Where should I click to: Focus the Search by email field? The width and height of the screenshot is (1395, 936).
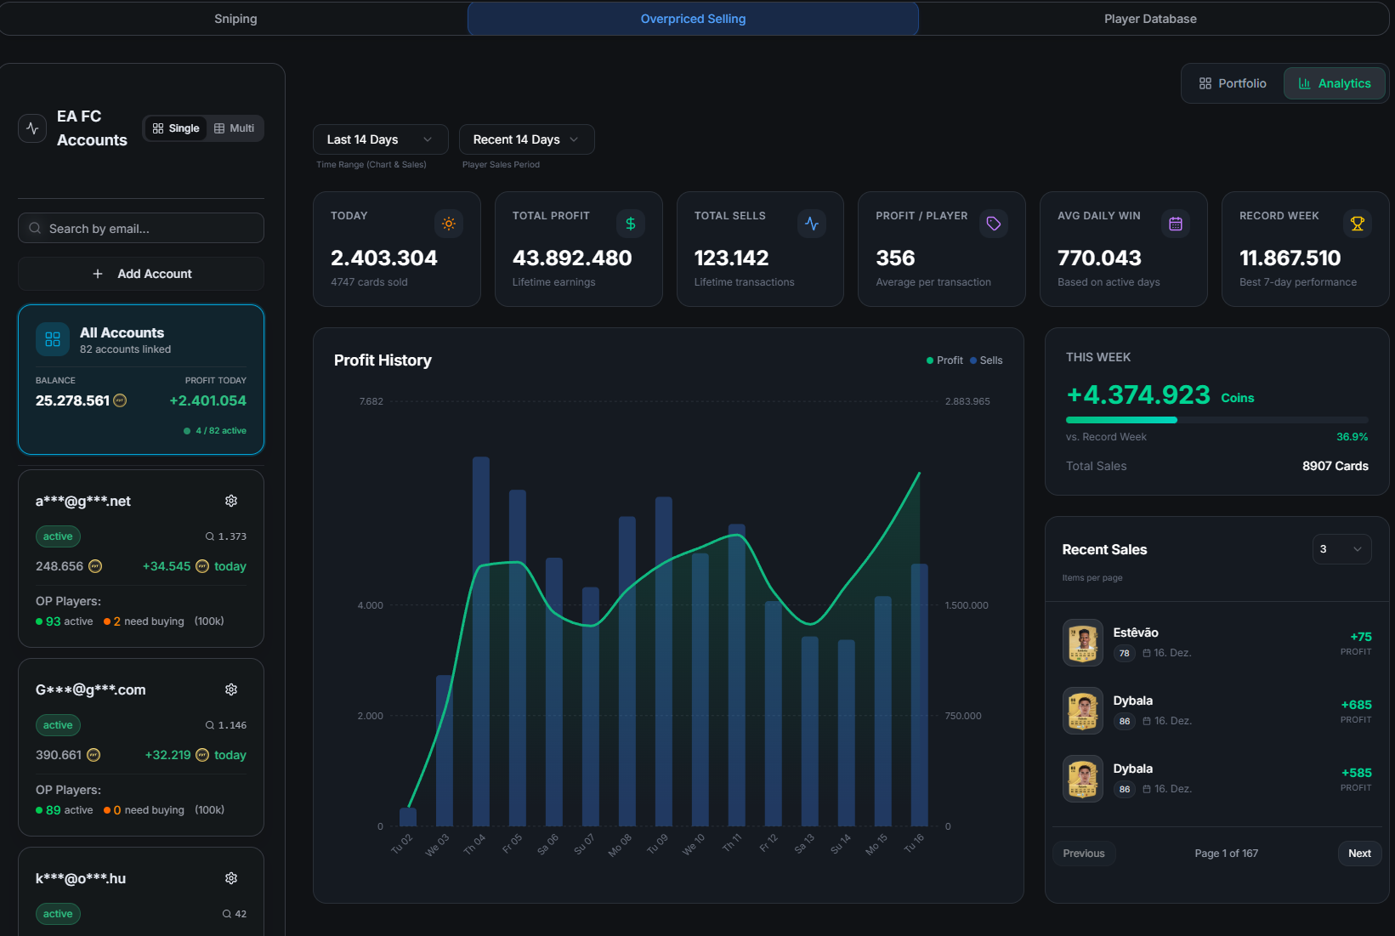(141, 229)
